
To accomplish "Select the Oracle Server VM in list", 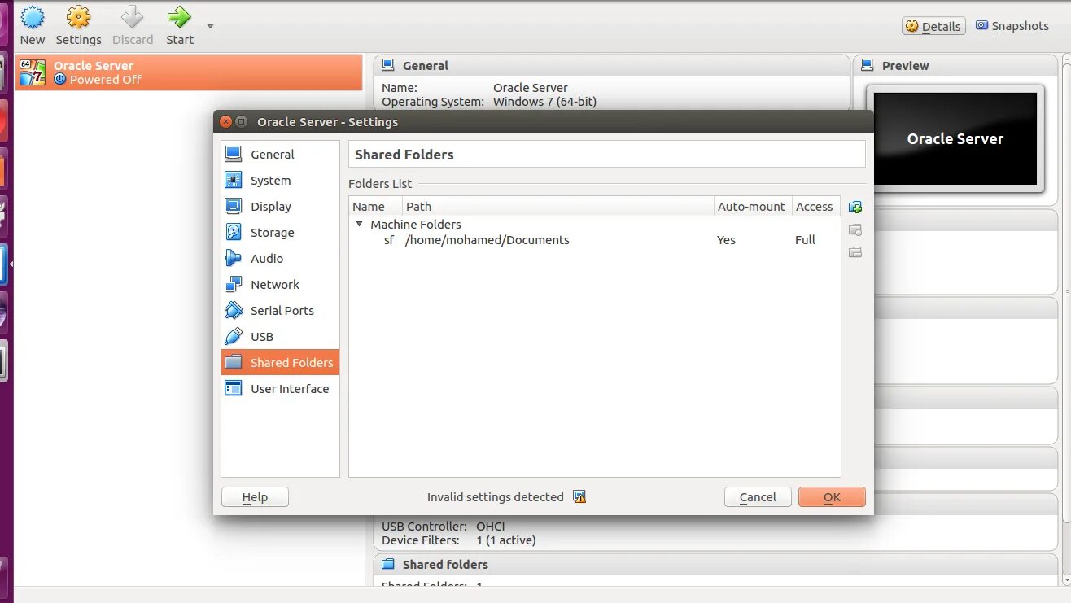I will click(x=189, y=72).
